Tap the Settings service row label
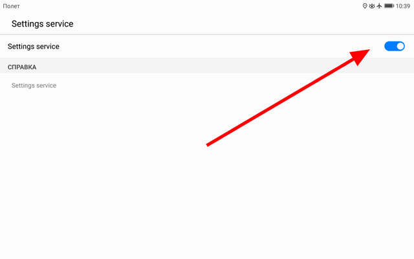The image size is (414, 259). pos(33,47)
